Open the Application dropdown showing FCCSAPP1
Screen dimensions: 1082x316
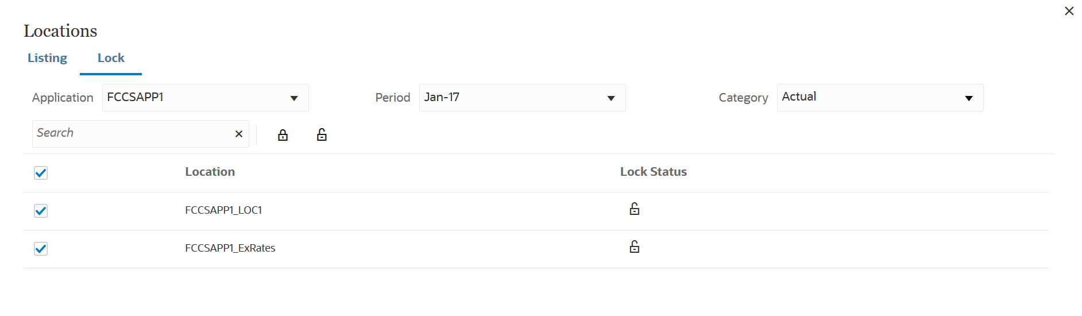[x=206, y=98]
